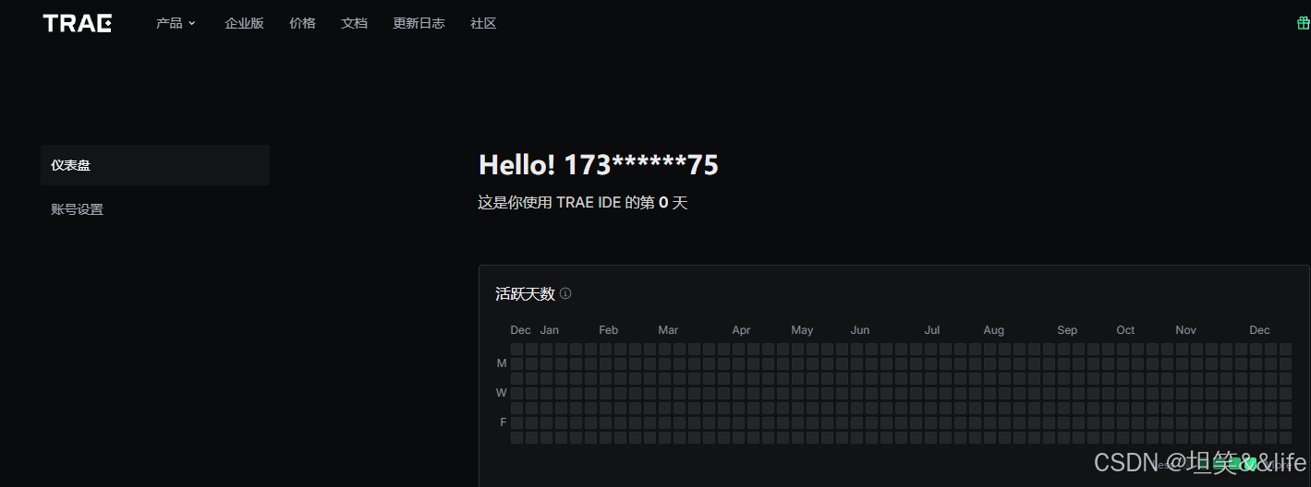The image size is (1311, 487).
Task: Click the W weekday label
Action: [x=502, y=393]
